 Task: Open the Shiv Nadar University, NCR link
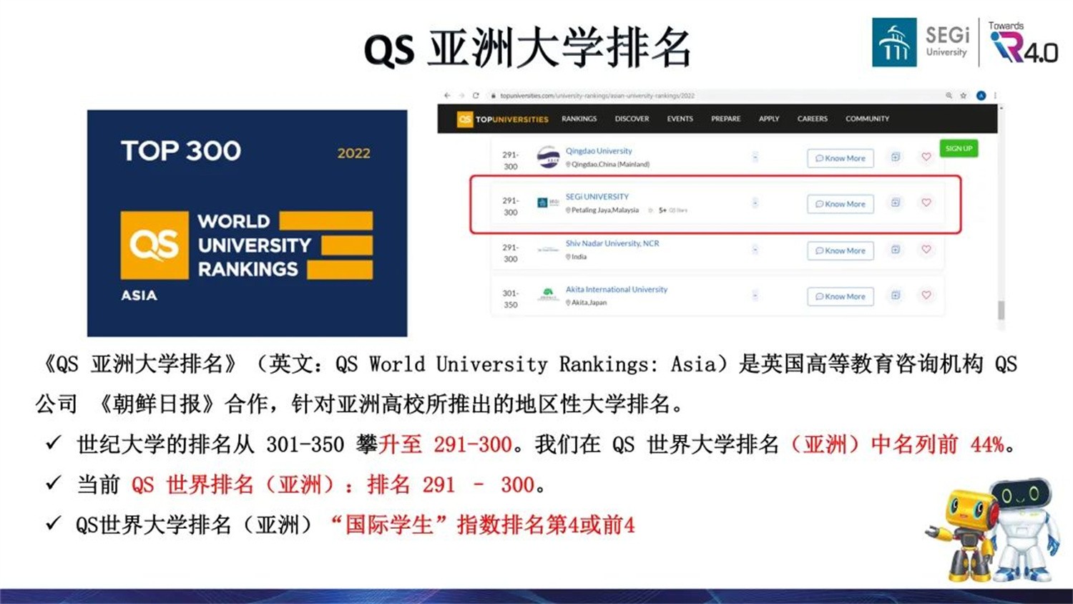(x=612, y=243)
